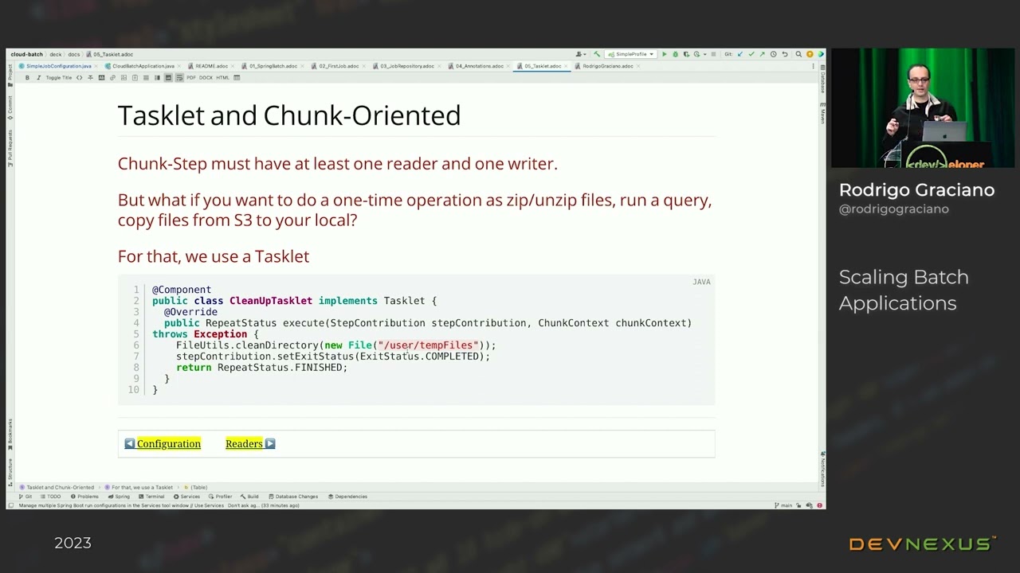Run the SimpleProfile configuration

tap(665, 54)
